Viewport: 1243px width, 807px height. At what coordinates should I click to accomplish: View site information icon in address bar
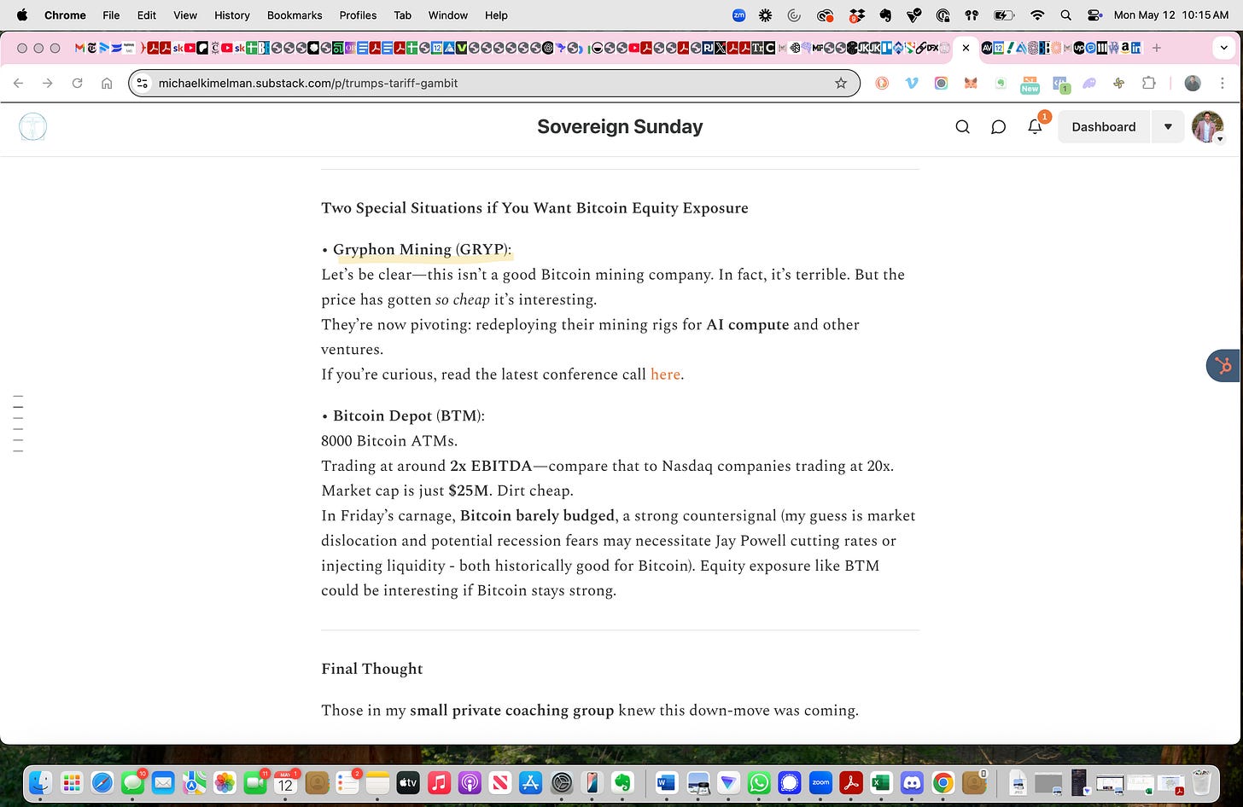pyautogui.click(x=143, y=83)
